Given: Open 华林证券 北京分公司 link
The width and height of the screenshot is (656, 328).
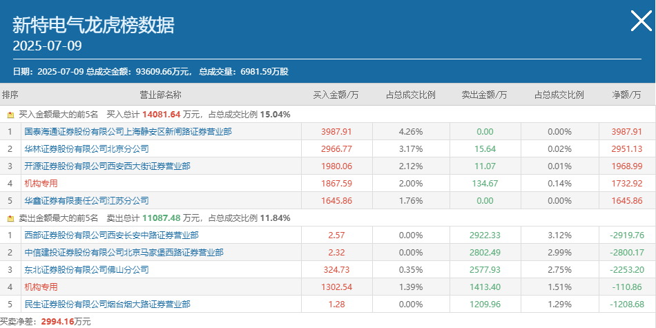Looking at the screenshot, I should [x=86, y=149].
